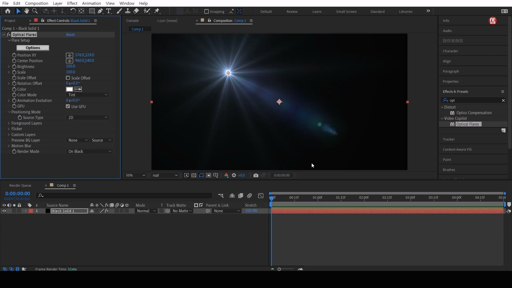Click the Optical Flares Options button
The width and height of the screenshot is (512, 288).
pyautogui.click(x=33, y=48)
